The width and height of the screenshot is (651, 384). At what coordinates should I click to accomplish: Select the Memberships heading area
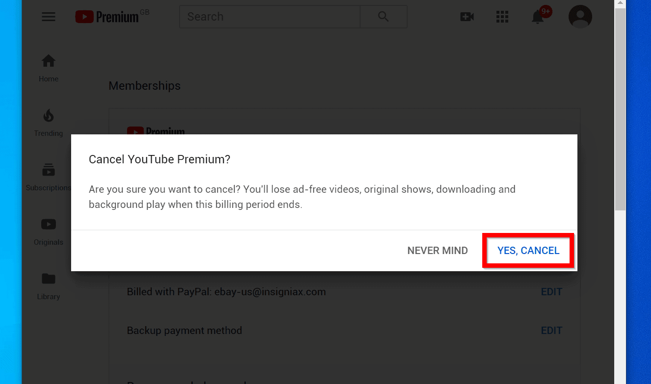[144, 85]
